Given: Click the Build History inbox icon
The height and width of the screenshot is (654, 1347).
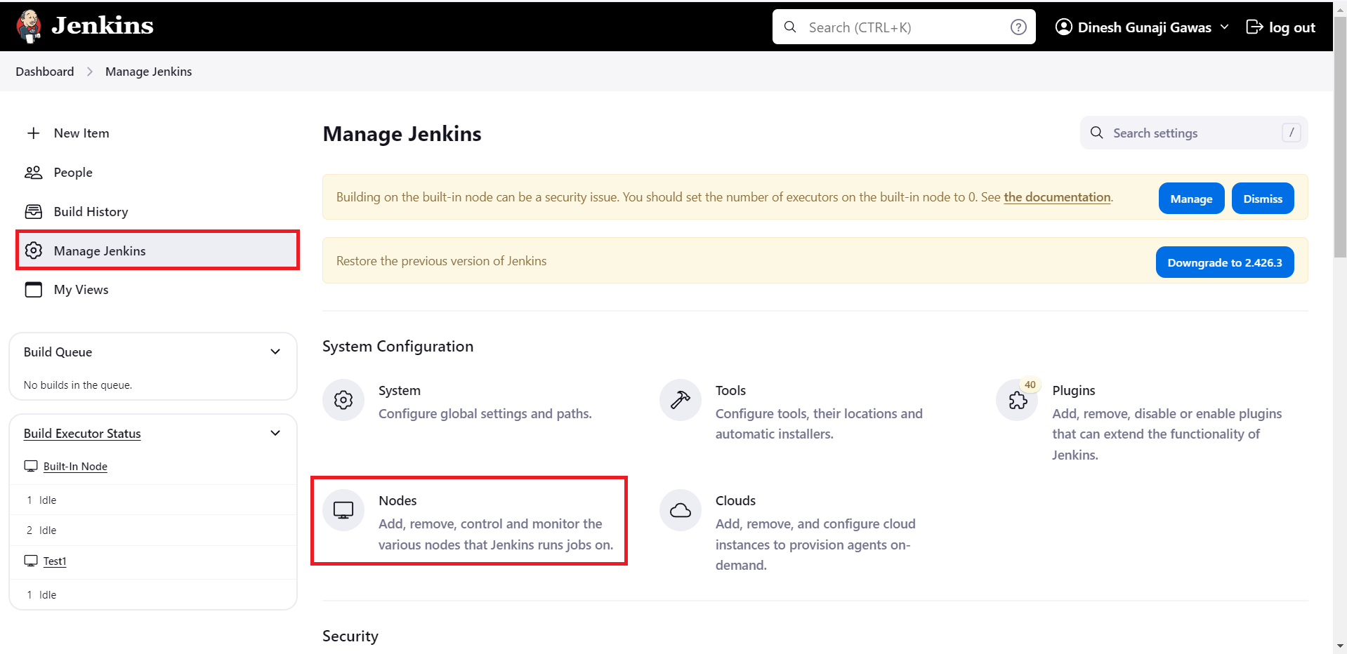Looking at the screenshot, I should pos(33,212).
